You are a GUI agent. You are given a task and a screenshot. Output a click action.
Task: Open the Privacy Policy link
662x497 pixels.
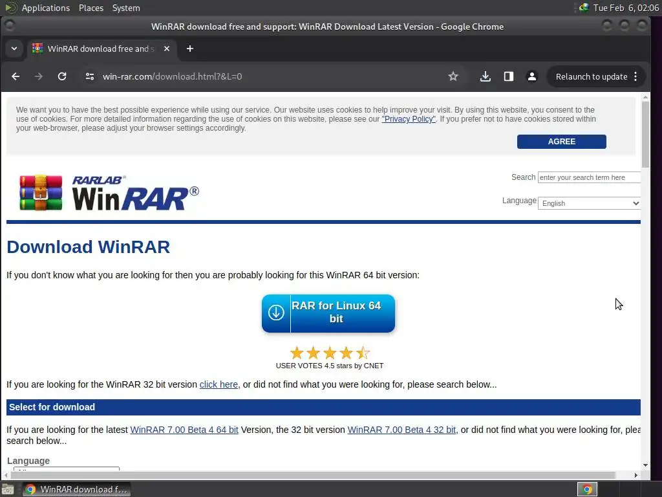pos(409,119)
